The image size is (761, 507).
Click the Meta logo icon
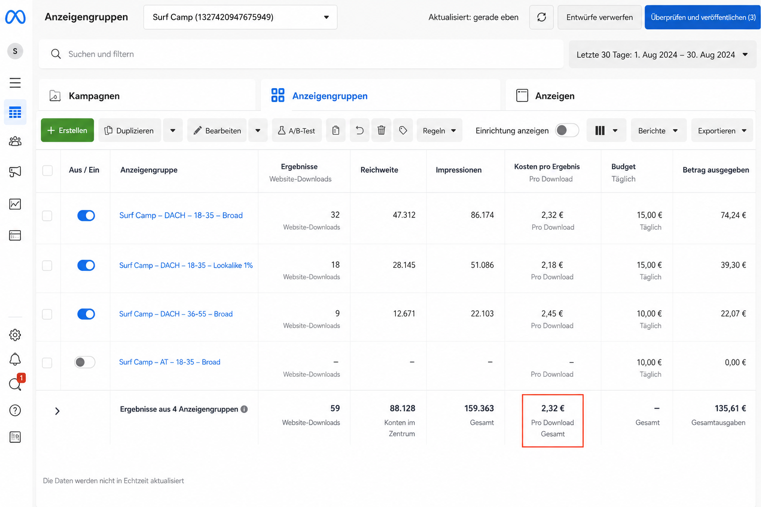15,17
